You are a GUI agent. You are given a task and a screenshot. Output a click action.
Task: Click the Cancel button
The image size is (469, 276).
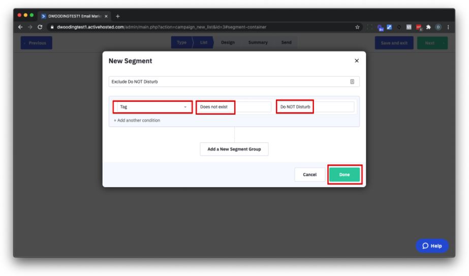pos(309,174)
